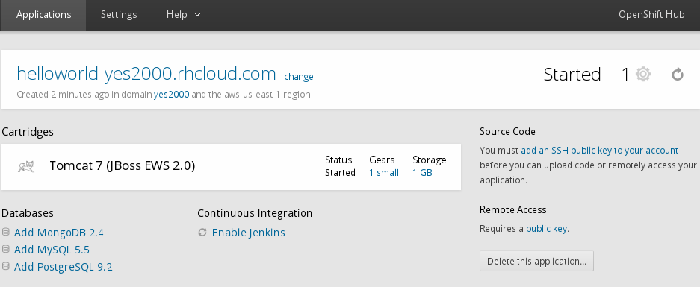This screenshot has width=700, height=287.
Task: Click the Jenkins sync icon
Action: [x=202, y=232]
